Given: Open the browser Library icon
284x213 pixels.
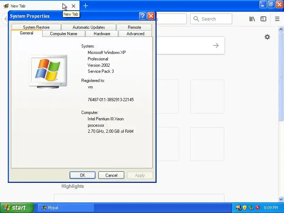Looking at the screenshot, I should pyautogui.click(x=252, y=19).
